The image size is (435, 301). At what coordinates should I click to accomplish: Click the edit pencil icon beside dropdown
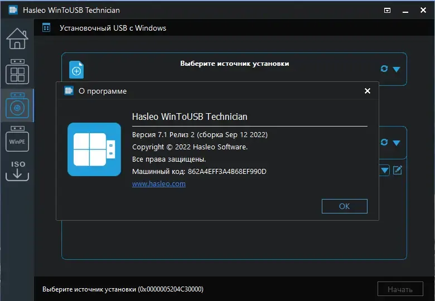(398, 170)
